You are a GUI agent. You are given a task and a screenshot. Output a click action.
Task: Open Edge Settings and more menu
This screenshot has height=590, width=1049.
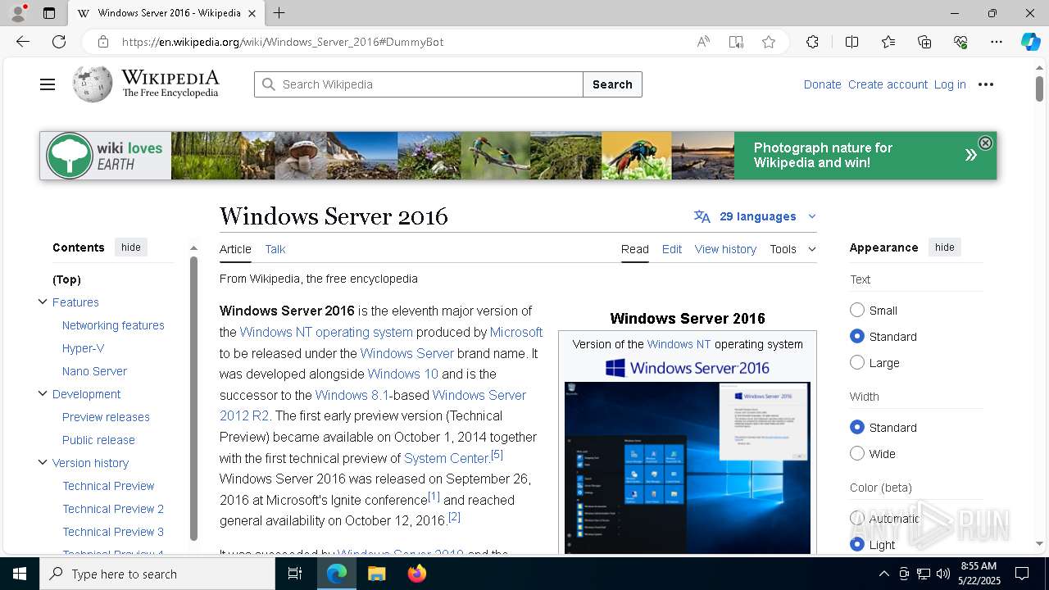pos(997,42)
